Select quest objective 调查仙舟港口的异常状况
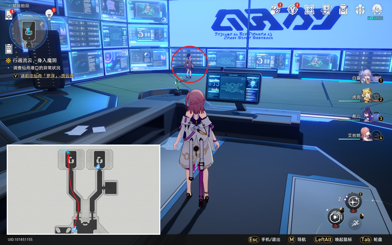 37,68
